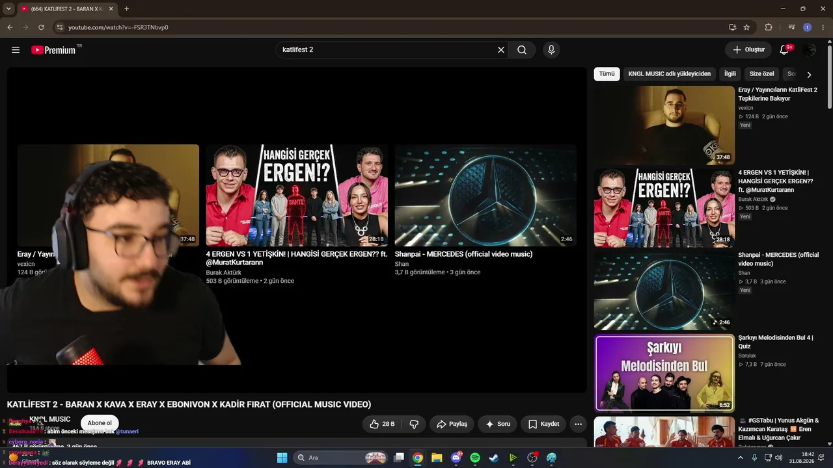Go to YouTube Premium home logo
833x468 pixels.
click(x=53, y=50)
